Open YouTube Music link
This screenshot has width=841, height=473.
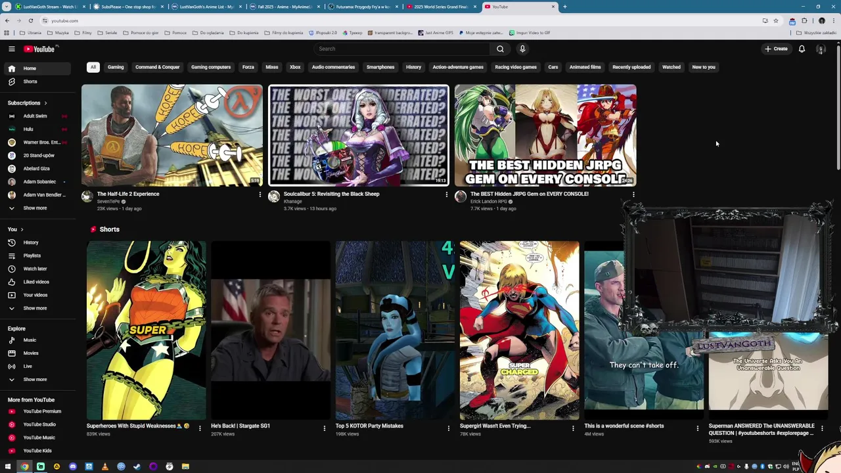click(x=38, y=438)
